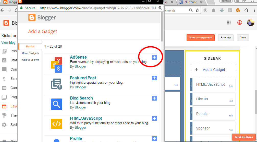Click Add a Gadget in the Sidebar section
The height and width of the screenshot is (142, 257).
[212, 70]
